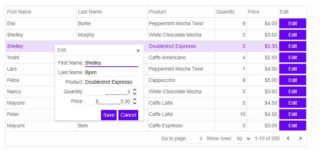Sort by the Last Name column header
Screen dimensions: 320x150
(112, 12)
